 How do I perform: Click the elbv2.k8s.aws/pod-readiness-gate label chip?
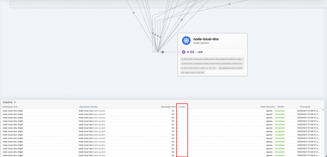[x=212, y=59]
